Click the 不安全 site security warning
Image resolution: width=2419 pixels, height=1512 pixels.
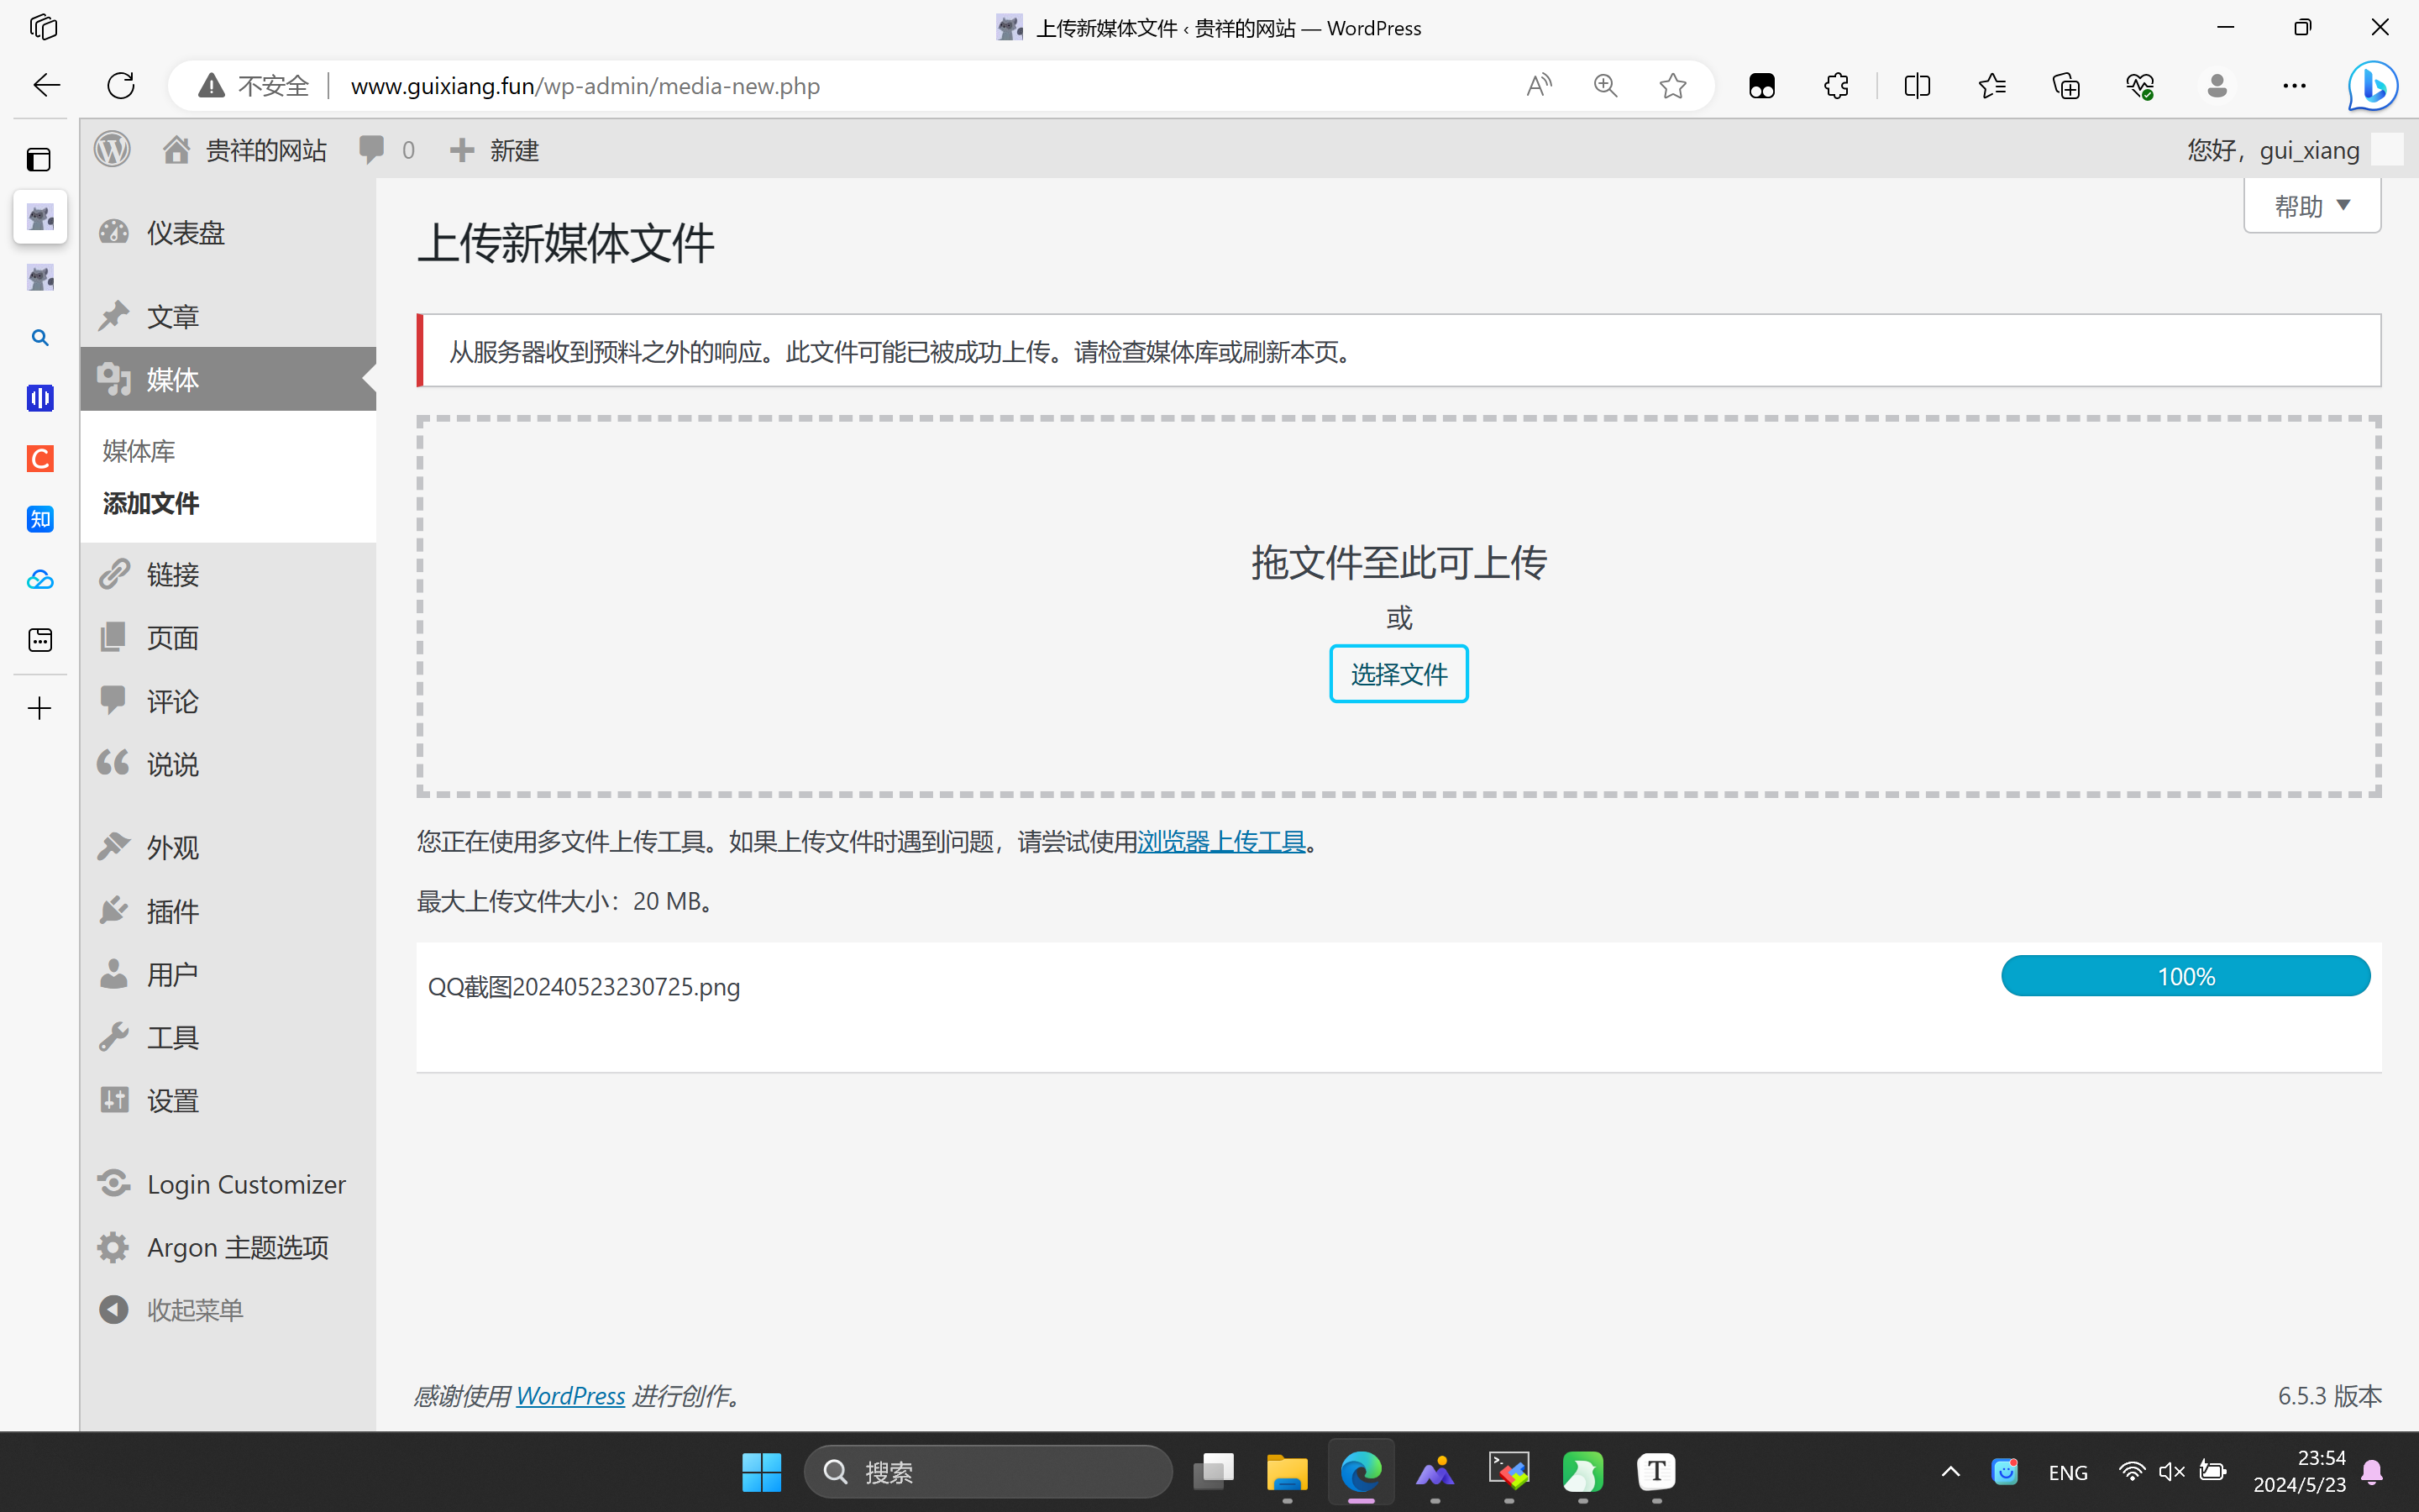pyautogui.click(x=254, y=86)
